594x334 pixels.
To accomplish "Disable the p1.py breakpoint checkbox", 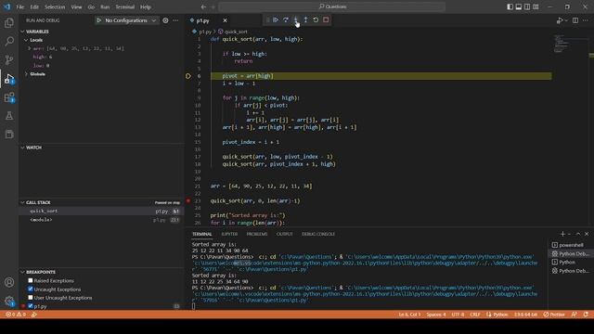I will click(x=31, y=306).
